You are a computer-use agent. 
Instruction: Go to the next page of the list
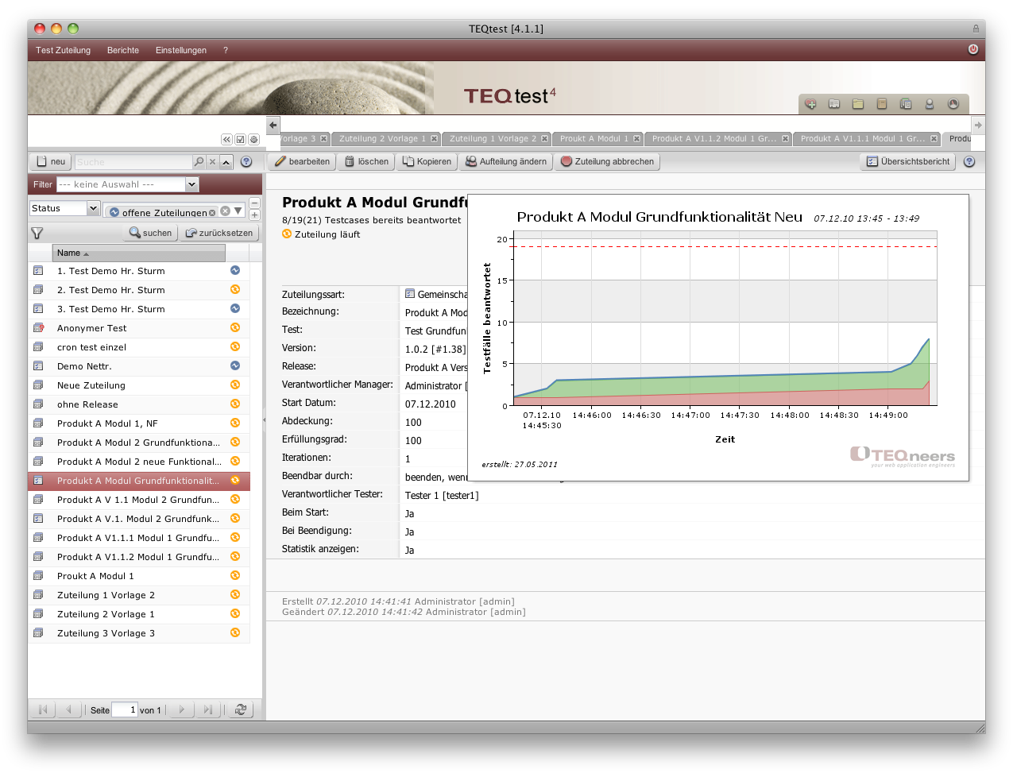182,709
